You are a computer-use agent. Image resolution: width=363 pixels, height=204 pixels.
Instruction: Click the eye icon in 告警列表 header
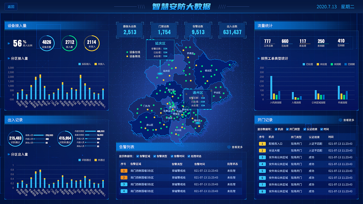(229, 147)
